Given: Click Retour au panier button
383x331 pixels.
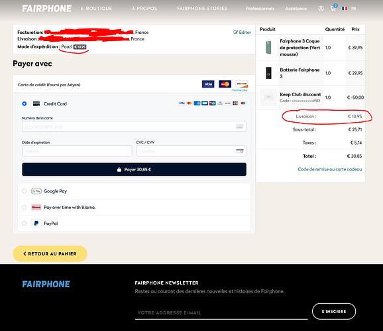Looking at the screenshot, I should pyautogui.click(x=50, y=254).
